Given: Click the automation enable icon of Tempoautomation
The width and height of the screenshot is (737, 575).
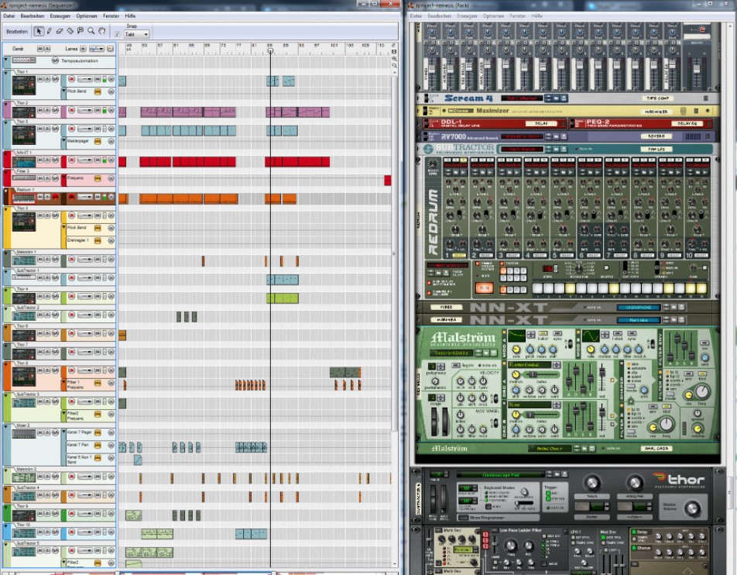Looking at the screenshot, I should click(x=55, y=60).
